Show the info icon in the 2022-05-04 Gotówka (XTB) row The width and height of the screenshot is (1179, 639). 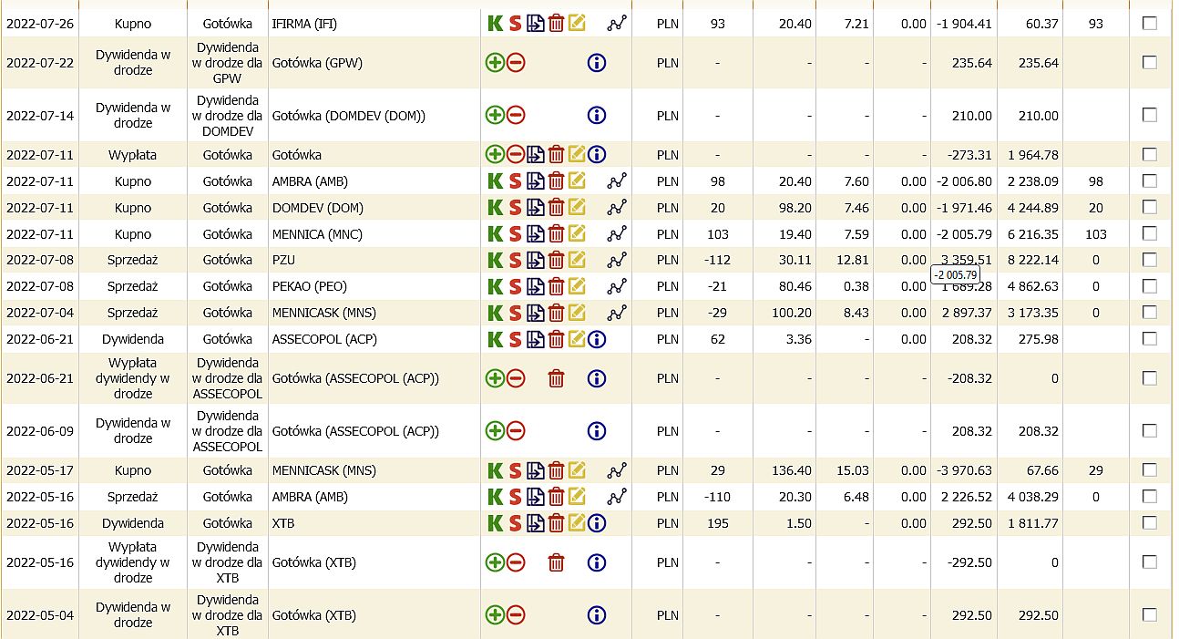(597, 615)
